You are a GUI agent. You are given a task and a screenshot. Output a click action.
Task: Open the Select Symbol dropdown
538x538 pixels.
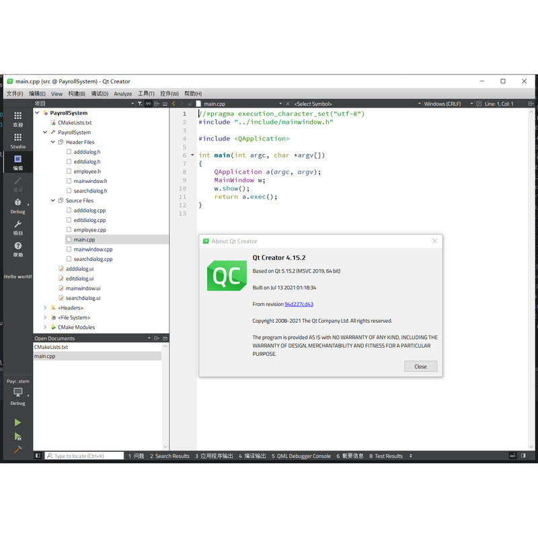click(357, 104)
